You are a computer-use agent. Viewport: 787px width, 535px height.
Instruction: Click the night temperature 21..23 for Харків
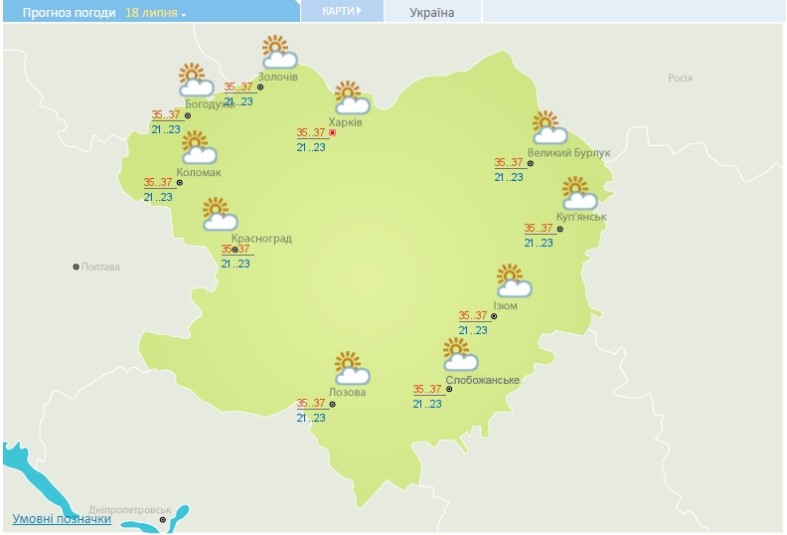pos(311,147)
